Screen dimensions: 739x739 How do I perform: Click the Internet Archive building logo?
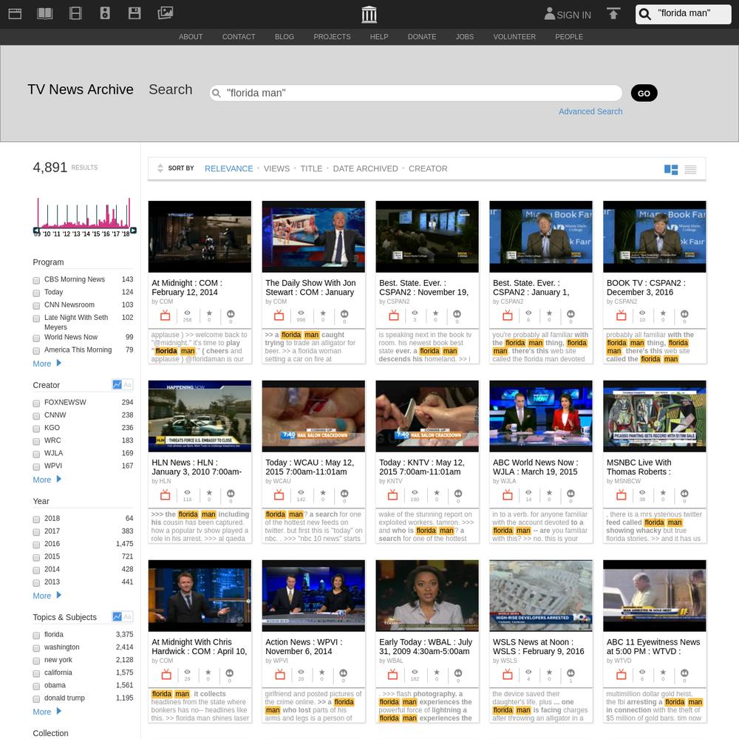(369, 15)
